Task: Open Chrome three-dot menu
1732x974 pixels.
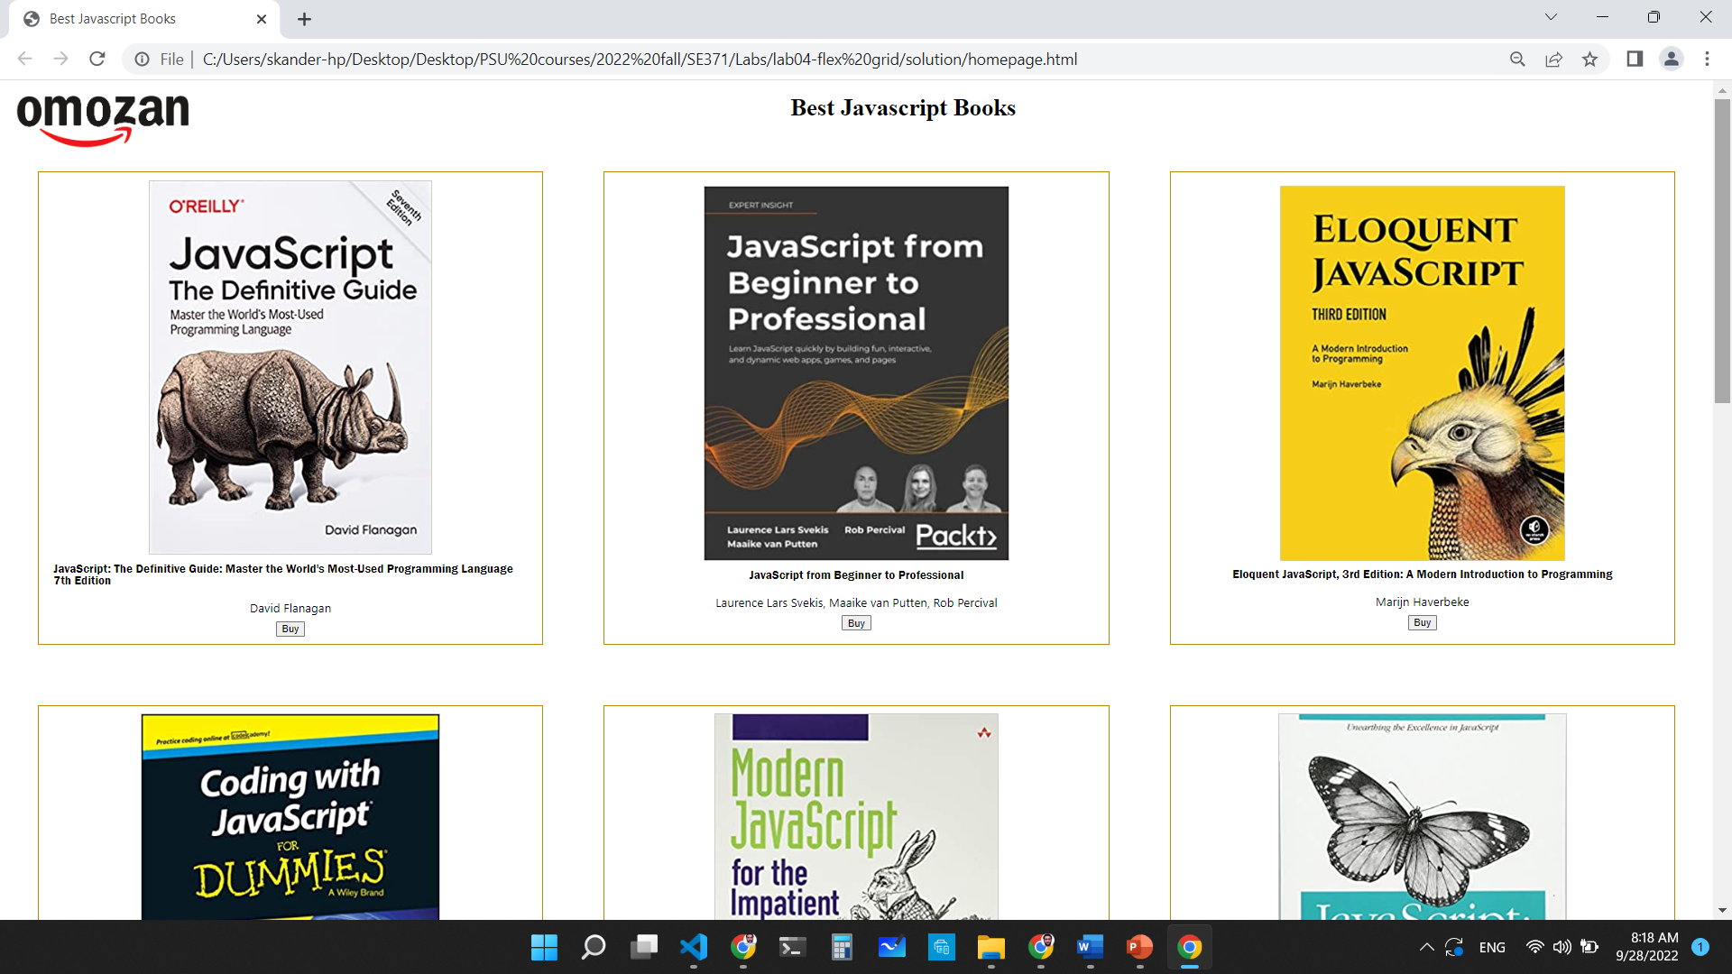Action: (1707, 60)
